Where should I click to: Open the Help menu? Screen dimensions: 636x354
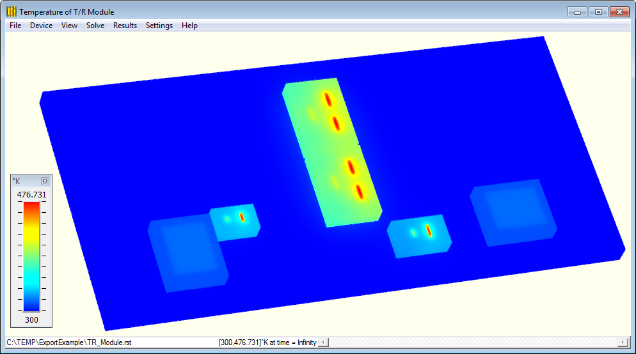(x=189, y=26)
